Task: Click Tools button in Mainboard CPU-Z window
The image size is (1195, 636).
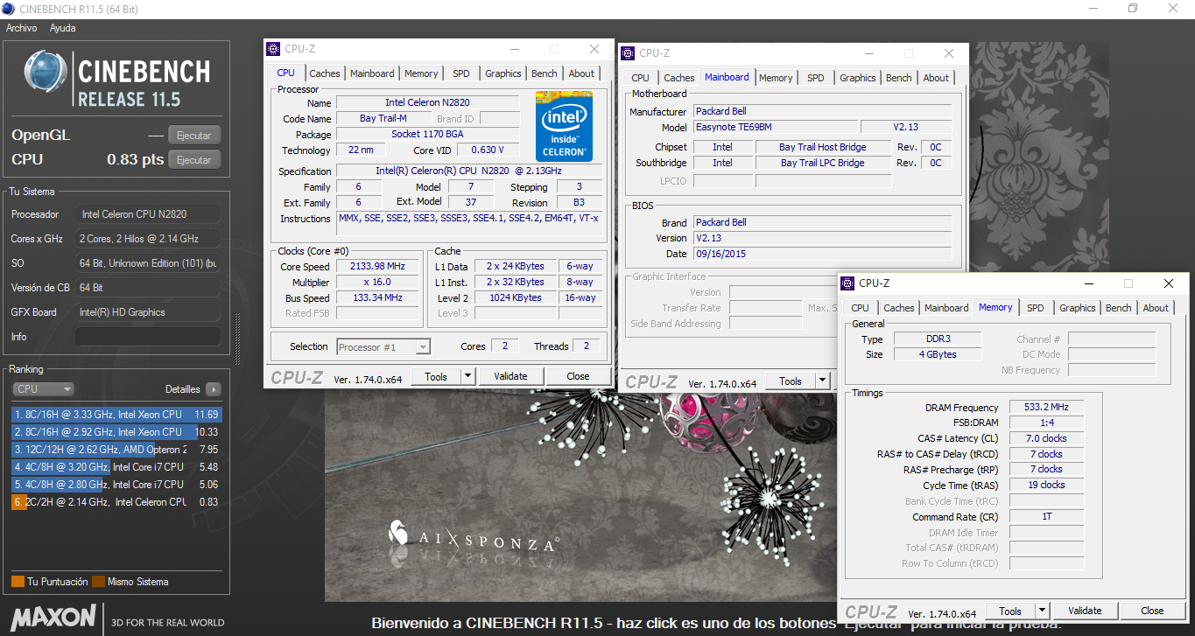Action: tap(791, 381)
